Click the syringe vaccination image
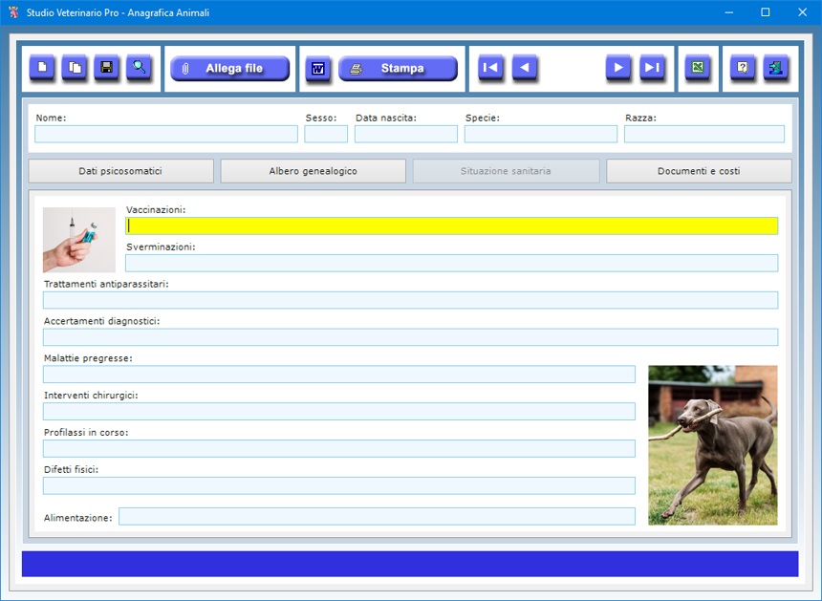 (x=79, y=240)
